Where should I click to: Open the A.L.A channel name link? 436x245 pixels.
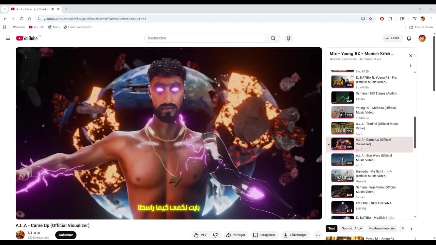(x=32, y=233)
